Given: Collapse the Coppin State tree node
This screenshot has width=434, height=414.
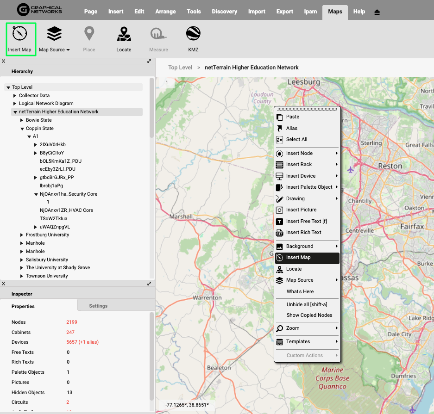Looking at the screenshot, I should [22, 129].
